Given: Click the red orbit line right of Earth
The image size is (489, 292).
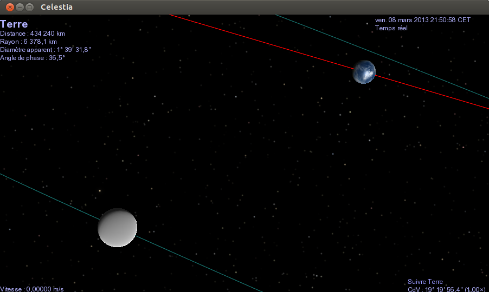Looking at the screenshot, I should point(434,92).
